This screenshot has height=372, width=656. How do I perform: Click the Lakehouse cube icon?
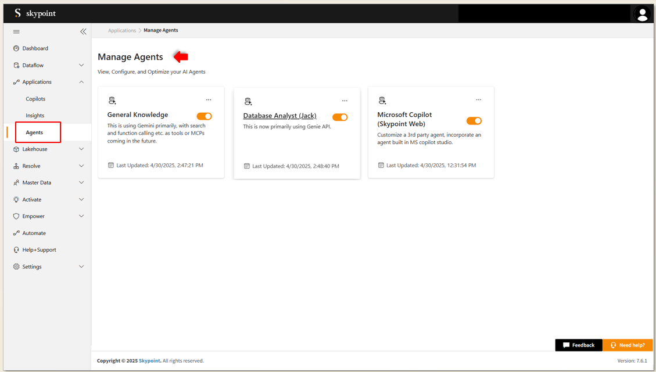point(16,149)
